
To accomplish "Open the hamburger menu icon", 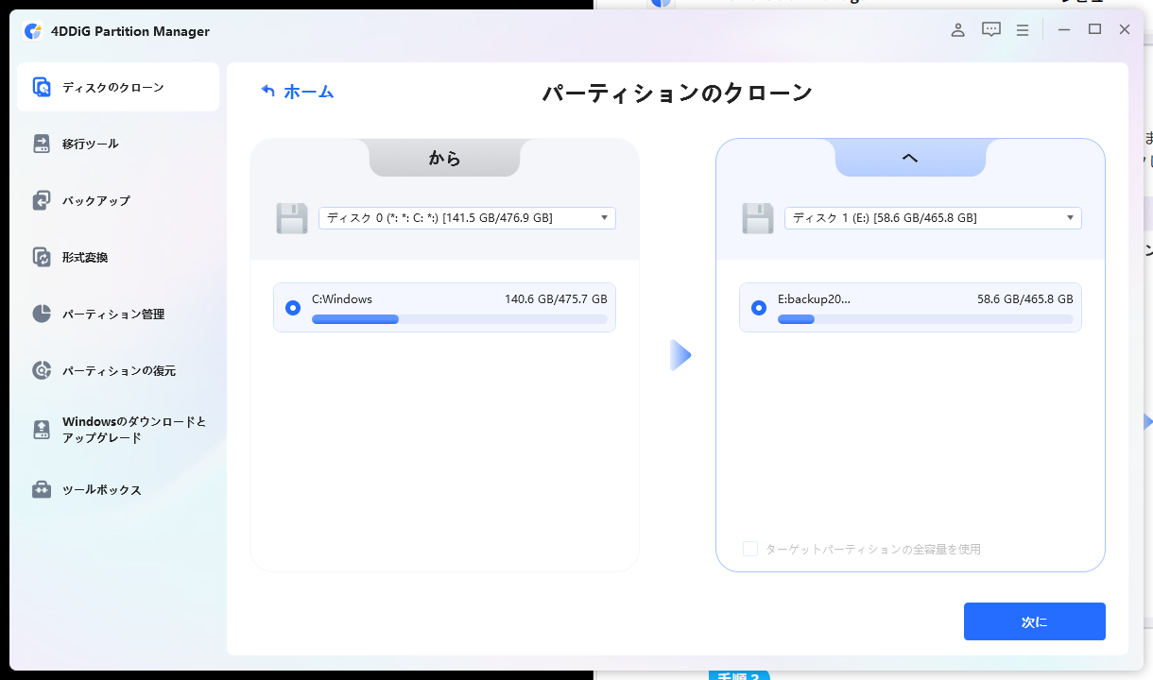I will tap(1023, 29).
